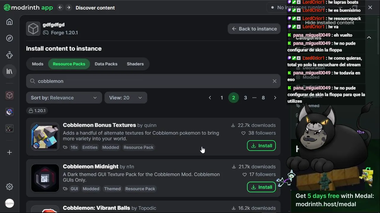380x213 pixels.
Task: Click the Modrinth app logo
Action: point(28,8)
